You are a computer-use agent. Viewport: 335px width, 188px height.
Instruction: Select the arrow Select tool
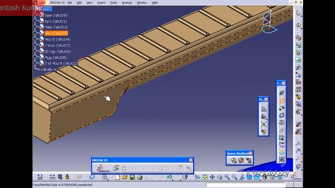pyautogui.click(x=298, y=13)
